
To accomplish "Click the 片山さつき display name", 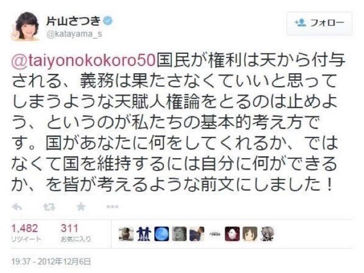I will (73, 21).
